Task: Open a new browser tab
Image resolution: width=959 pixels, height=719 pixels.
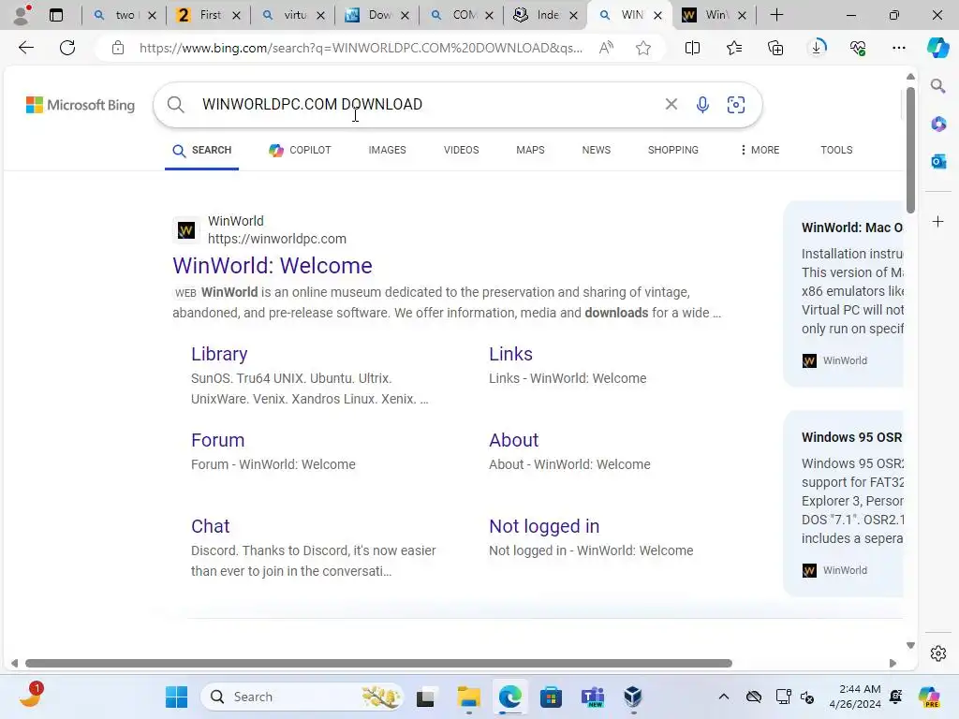Action: 776,15
